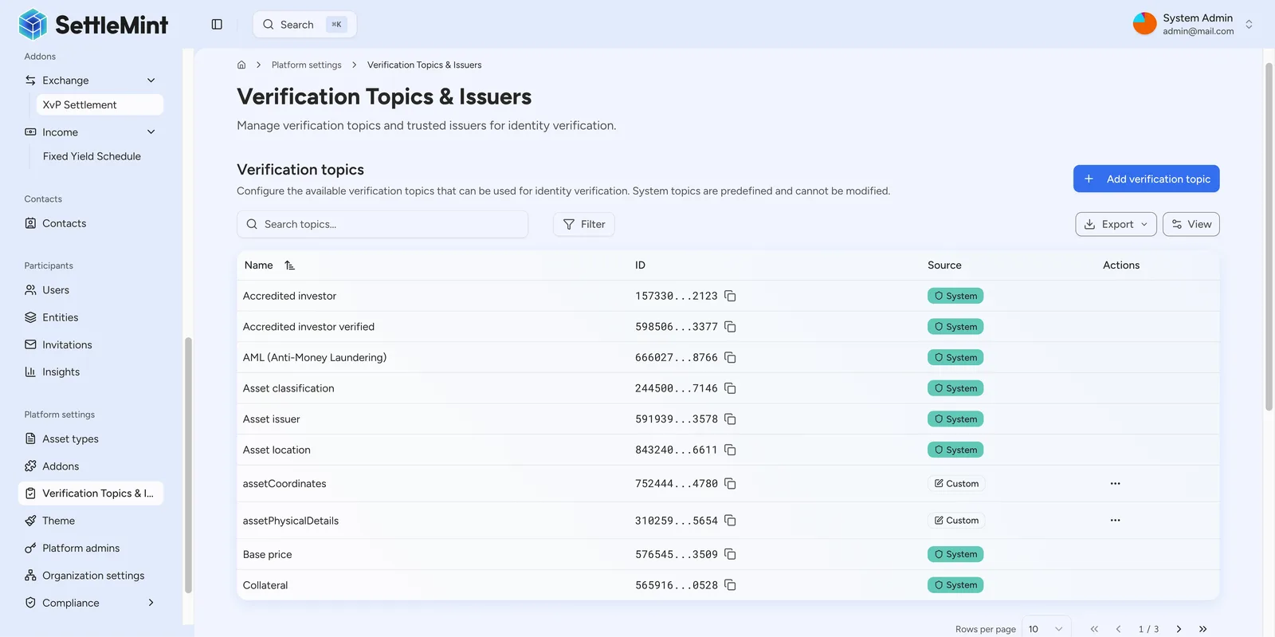Go to the previous page arrow

click(x=1118, y=629)
